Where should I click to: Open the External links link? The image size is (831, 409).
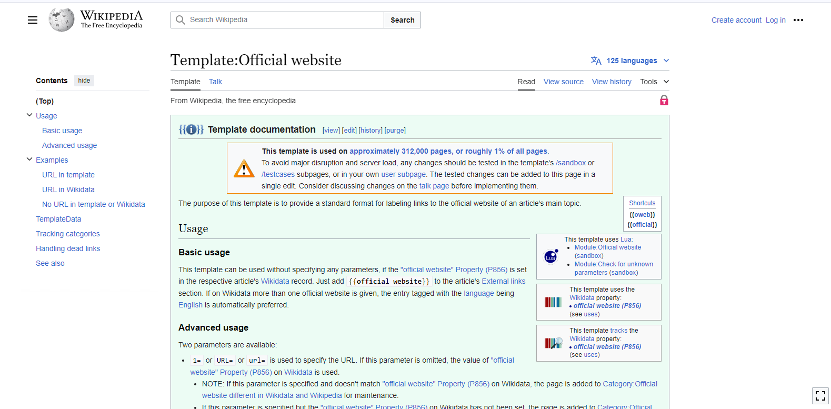[504, 281]
